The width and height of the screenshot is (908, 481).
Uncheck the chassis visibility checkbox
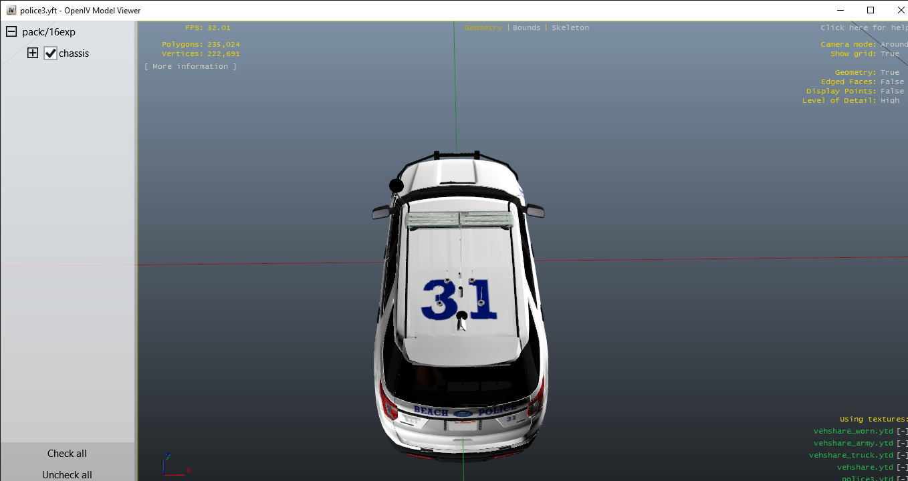pos(51,53)
